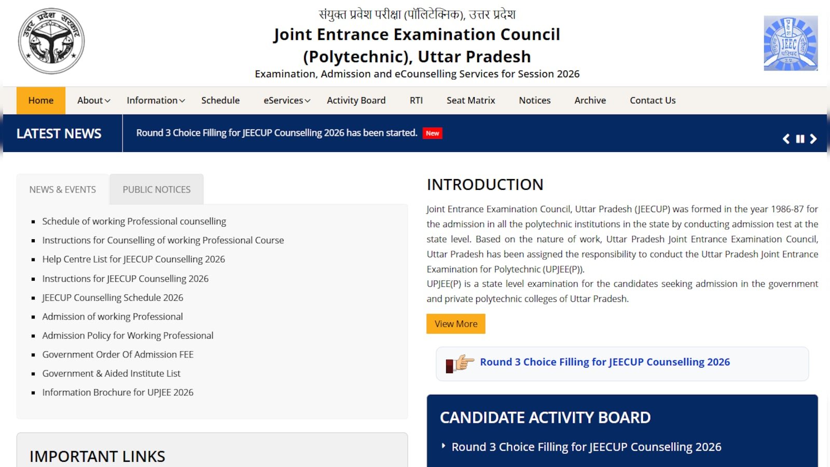Image resolution: width=830 pixels, height=467 pixels.
Task: Click the CANDIDATE ACTIVITY BOARD heading
Action: point(545,418)
